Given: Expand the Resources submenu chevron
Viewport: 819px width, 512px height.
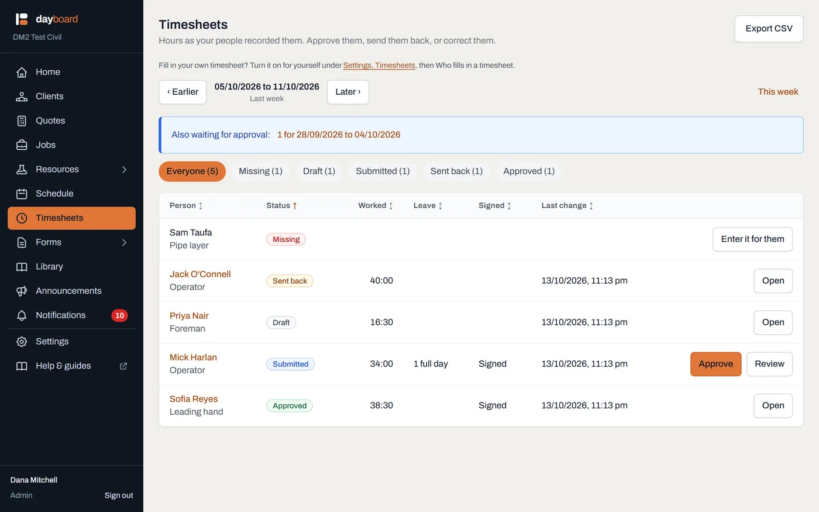Looking at the screenshot, I should 124,169.
